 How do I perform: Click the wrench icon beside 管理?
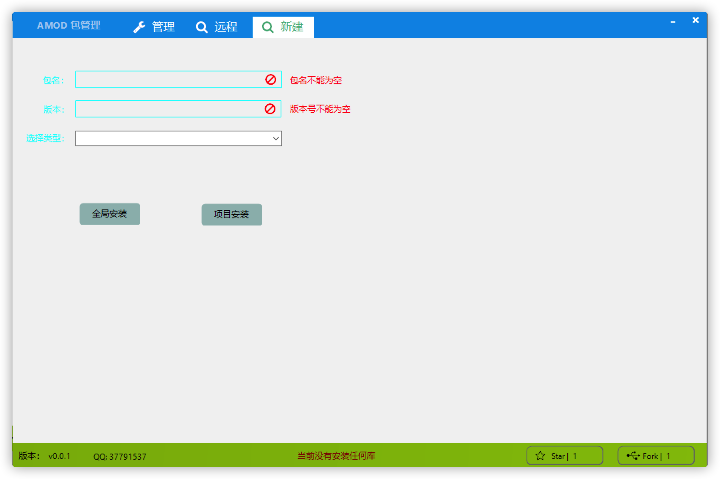[x=139, y=27]
